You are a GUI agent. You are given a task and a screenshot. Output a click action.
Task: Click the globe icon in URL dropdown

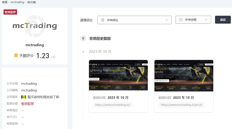coord(103,20)
